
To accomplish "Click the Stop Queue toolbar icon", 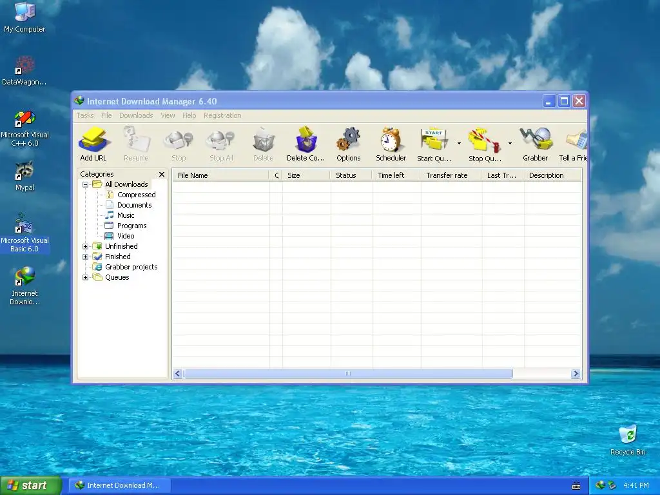I will (485, 144).
